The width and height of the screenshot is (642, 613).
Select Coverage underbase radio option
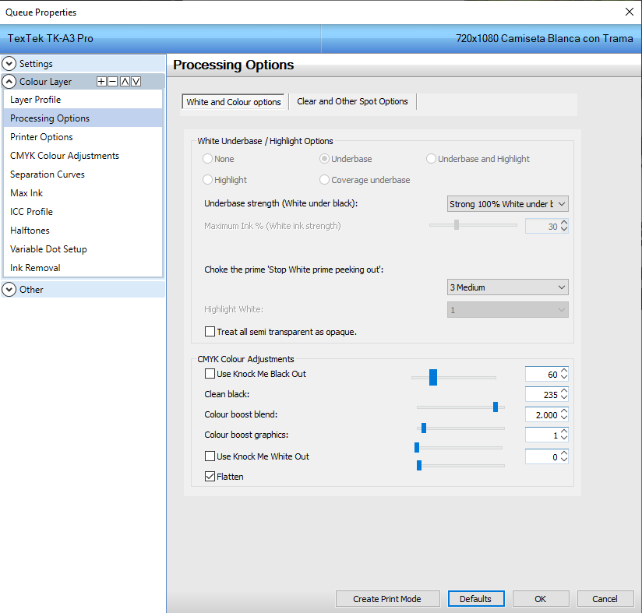324,180
